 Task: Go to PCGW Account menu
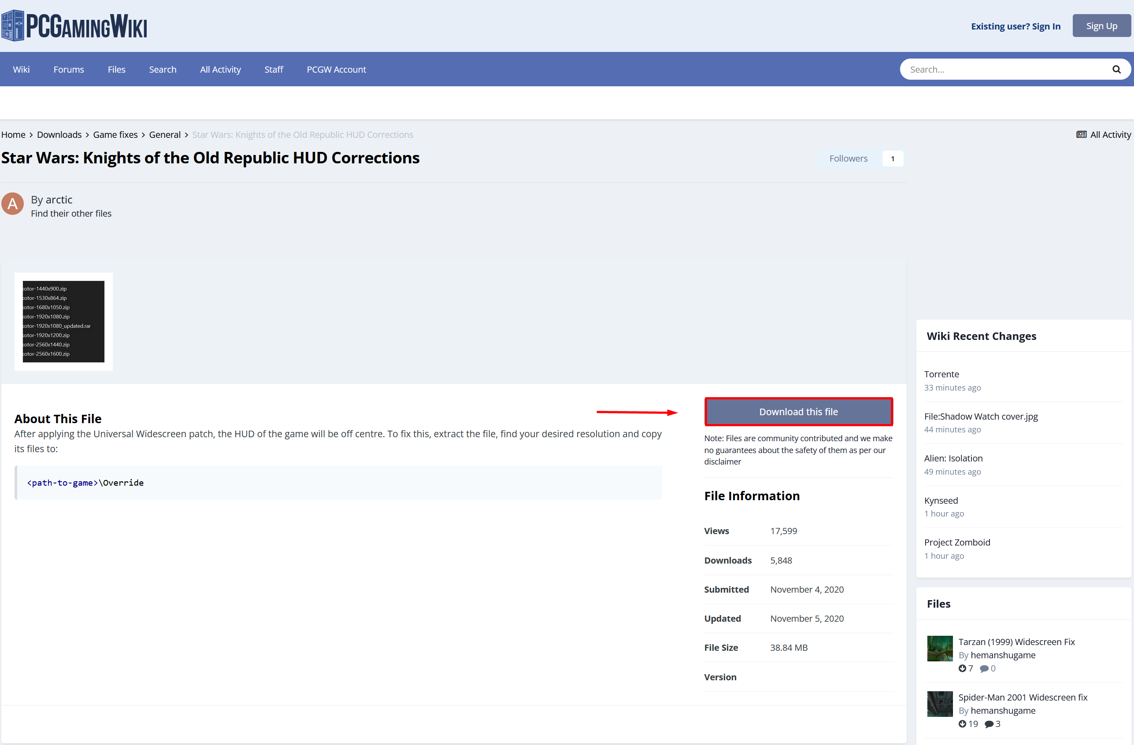tap(336, 70)
